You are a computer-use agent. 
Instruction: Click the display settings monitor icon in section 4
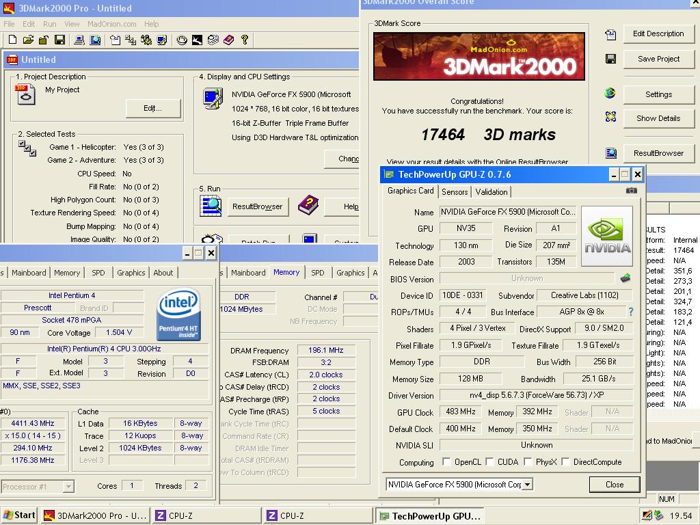[213, 98]
